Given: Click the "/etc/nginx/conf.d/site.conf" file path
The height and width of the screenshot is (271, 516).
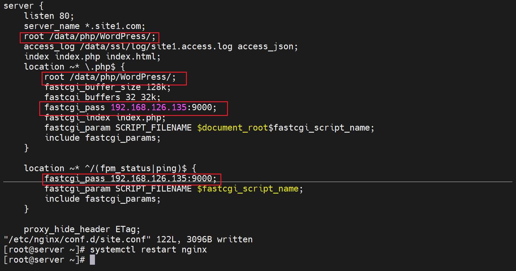Looking at the screenshot, I should point(77,239).
